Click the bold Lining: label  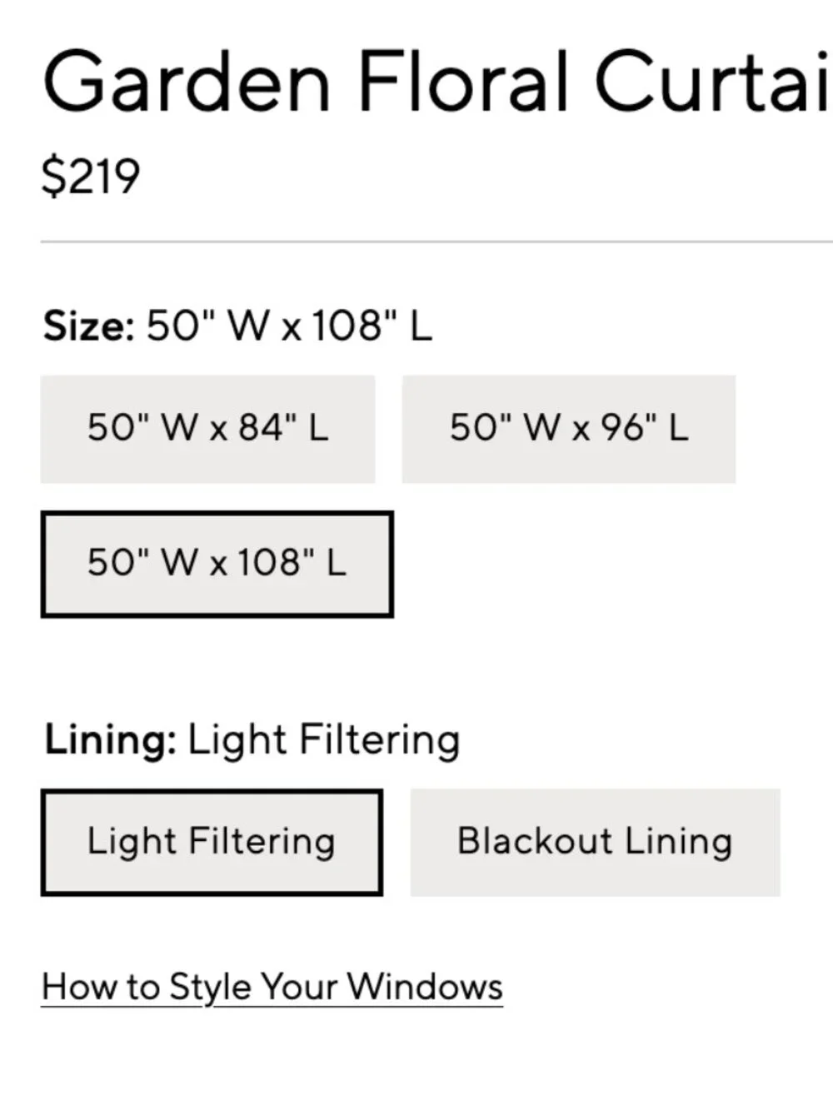coord(110,739)
